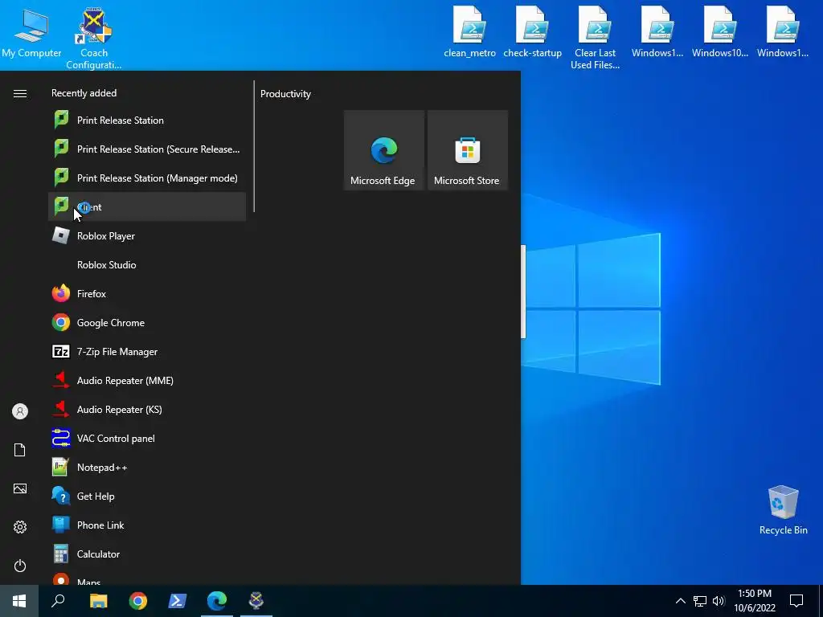This screenshot has height=617, width=823.
Task: Launch Roblox Player from the app list
Action: click(x=147, y=235)
